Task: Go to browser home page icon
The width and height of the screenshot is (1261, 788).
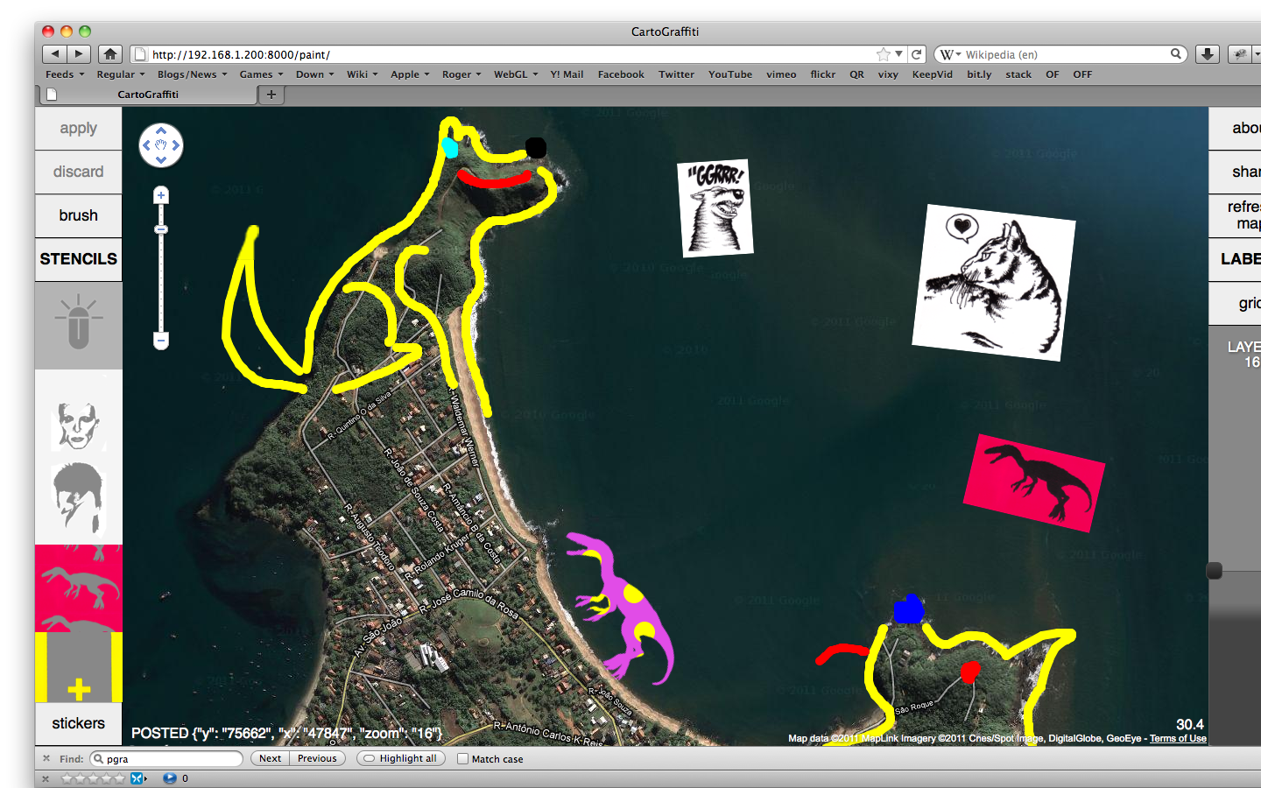Action: [109, 54]
